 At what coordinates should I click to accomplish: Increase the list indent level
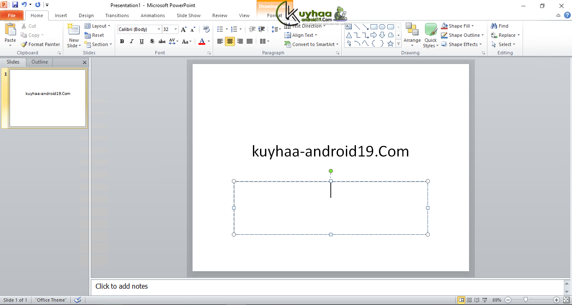point(262,29)
